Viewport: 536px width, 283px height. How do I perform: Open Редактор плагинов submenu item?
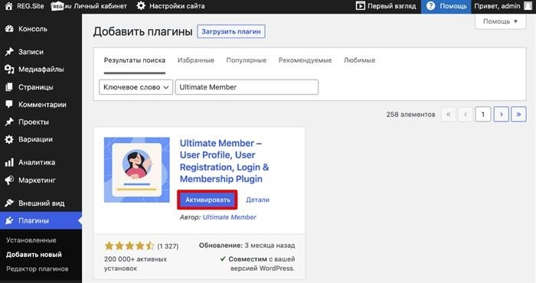click(x=38, y=269)
